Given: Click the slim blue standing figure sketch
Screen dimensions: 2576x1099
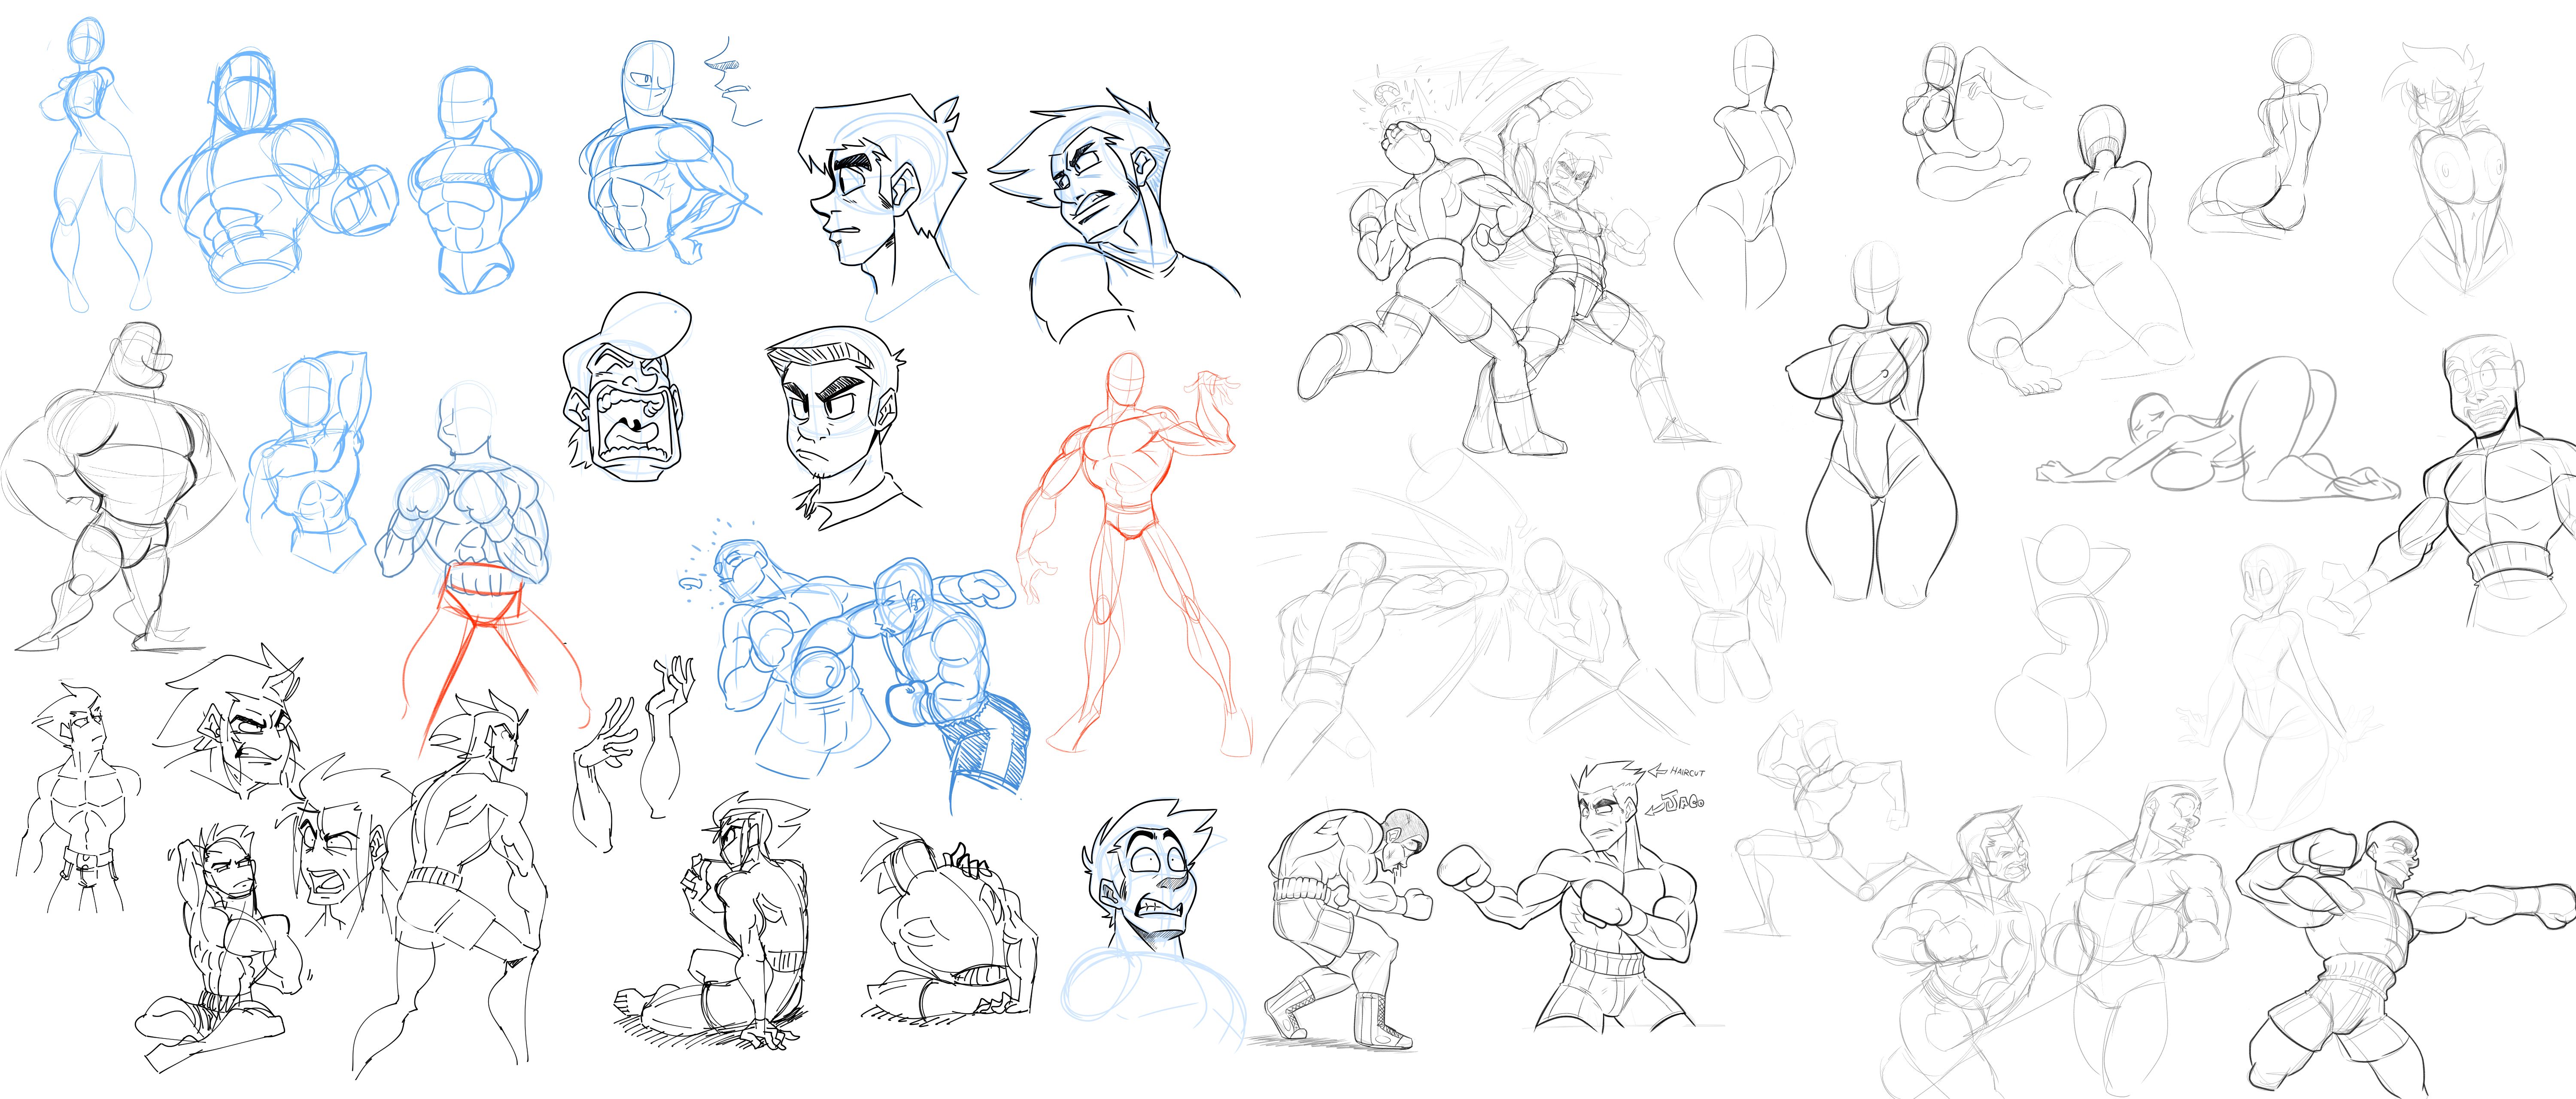Looking at the screenshot, I should pyautogui.click(x=95, y=160).
